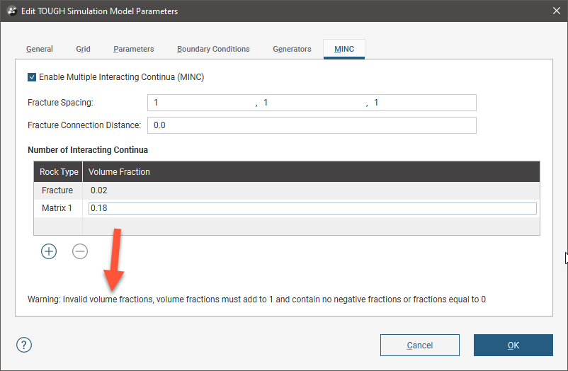Viewport: 568px width, 371px height.
Task: Select the MINC tab
Action: pos(343,49)
